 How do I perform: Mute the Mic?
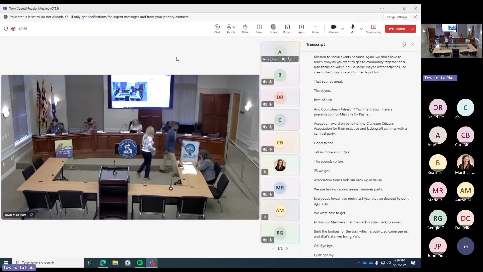tap(353, 27)
